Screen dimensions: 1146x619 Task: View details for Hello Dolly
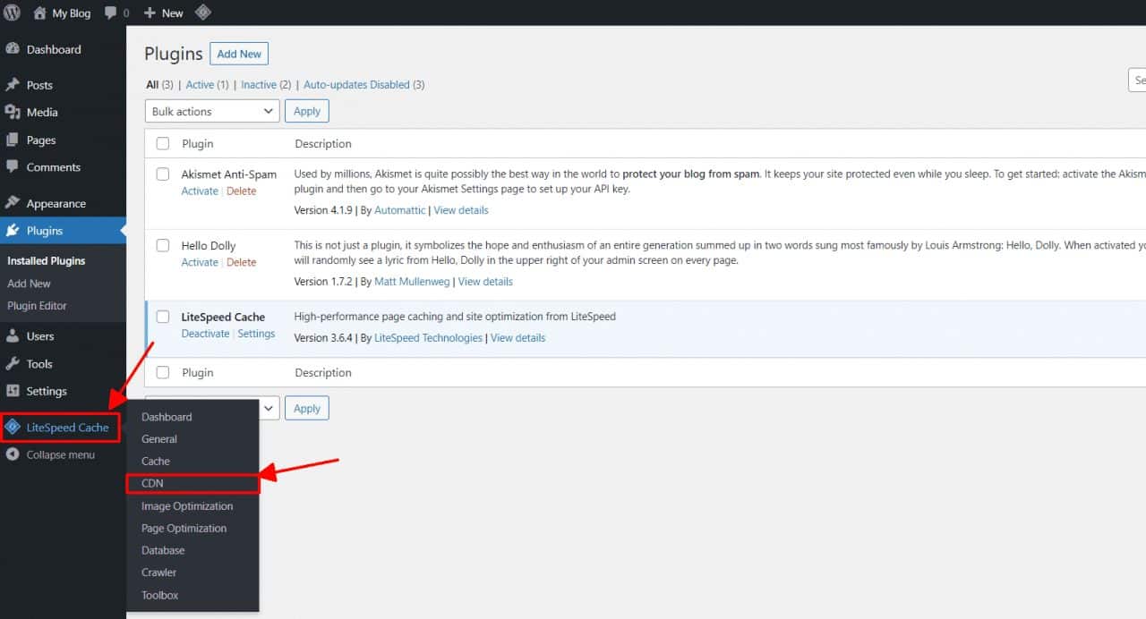486,282
